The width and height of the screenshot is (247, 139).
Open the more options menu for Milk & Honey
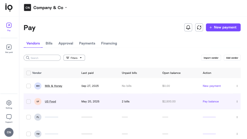(x=237, y=86)
